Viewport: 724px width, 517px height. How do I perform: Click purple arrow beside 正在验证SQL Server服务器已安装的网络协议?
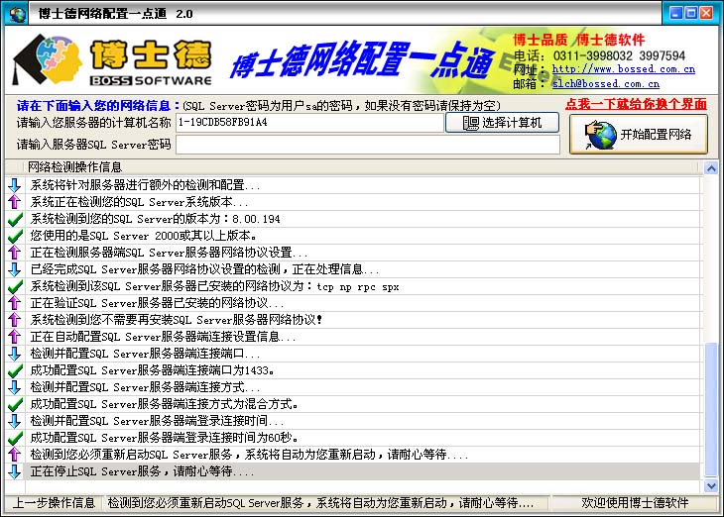(14, 303)
